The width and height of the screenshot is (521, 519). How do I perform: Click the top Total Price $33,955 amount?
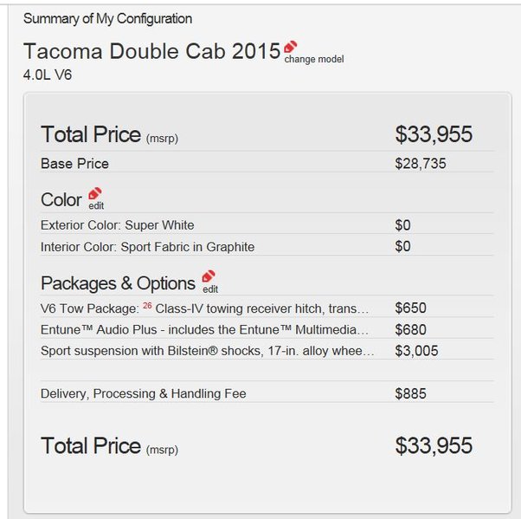(x=434, y=134)
